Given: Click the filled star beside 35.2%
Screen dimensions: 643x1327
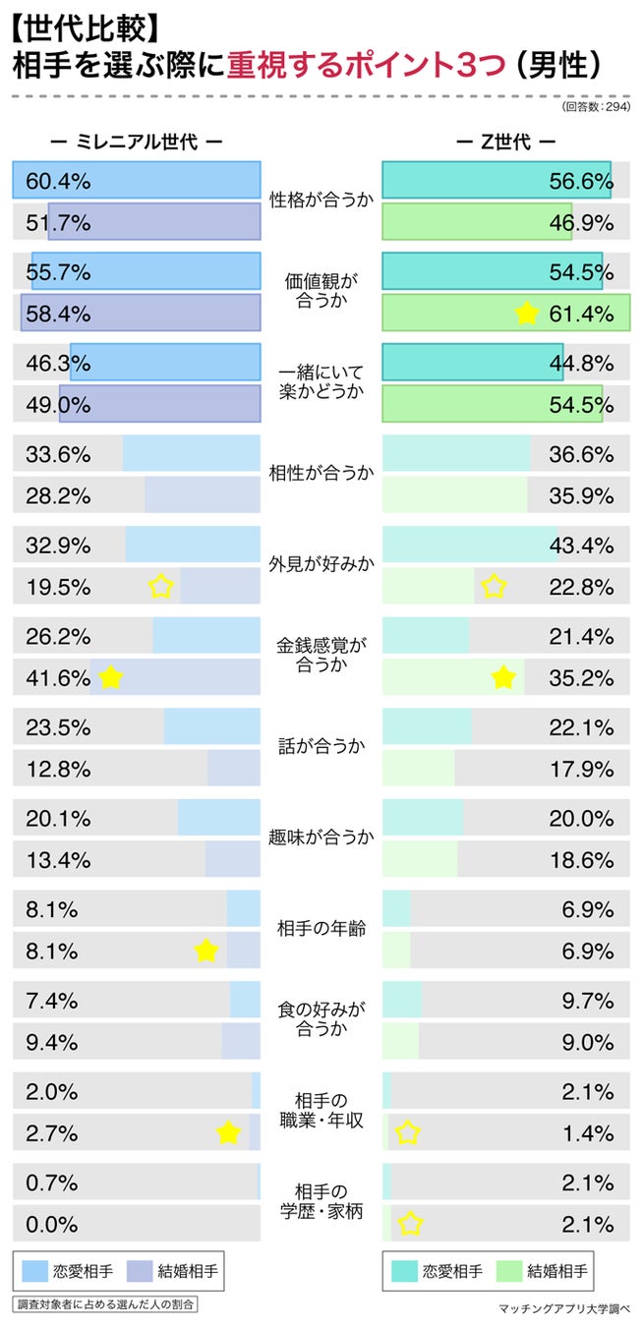Looking at the screenshot, I should [504, 677].
